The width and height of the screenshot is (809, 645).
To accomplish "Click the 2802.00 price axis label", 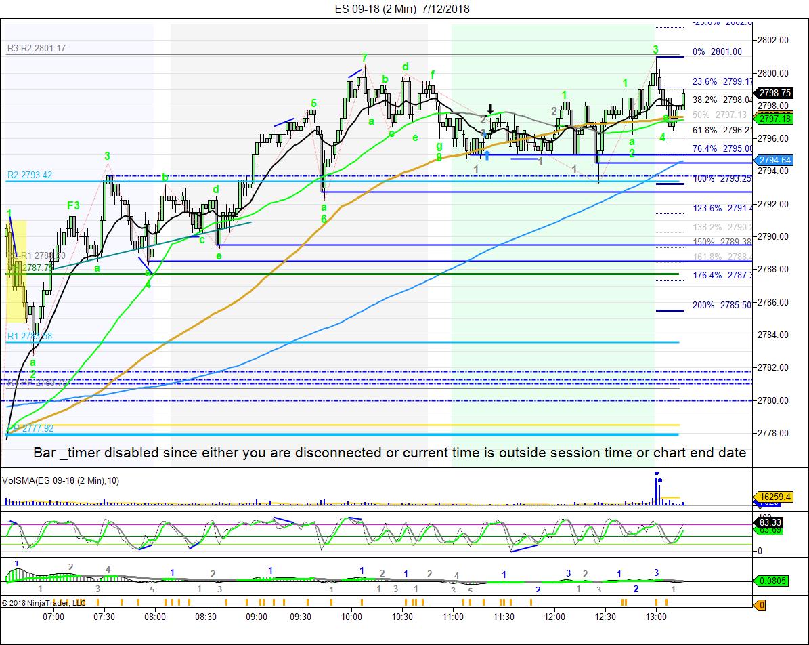I will [773, 40].
